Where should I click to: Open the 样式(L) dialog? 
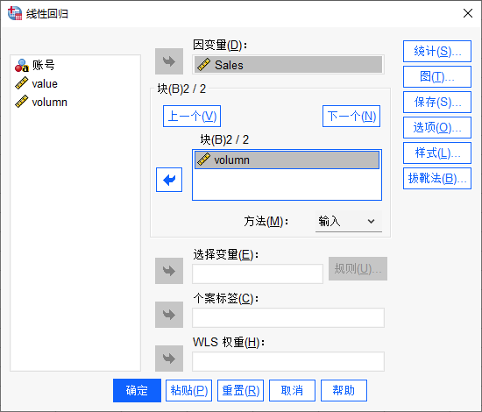pyautogui.click(x=437, y=153)
